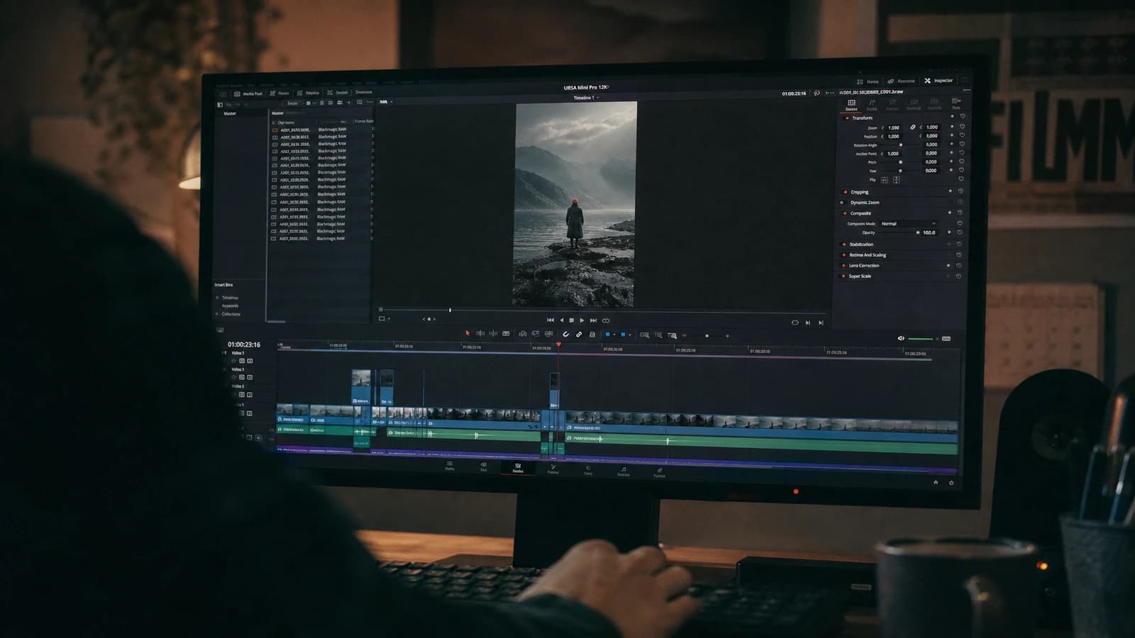Reset the Cropping section
1135x638 pixels.
point(961,191)
